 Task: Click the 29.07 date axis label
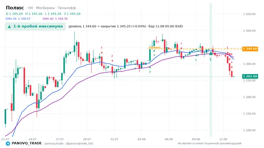pos(87,139)
